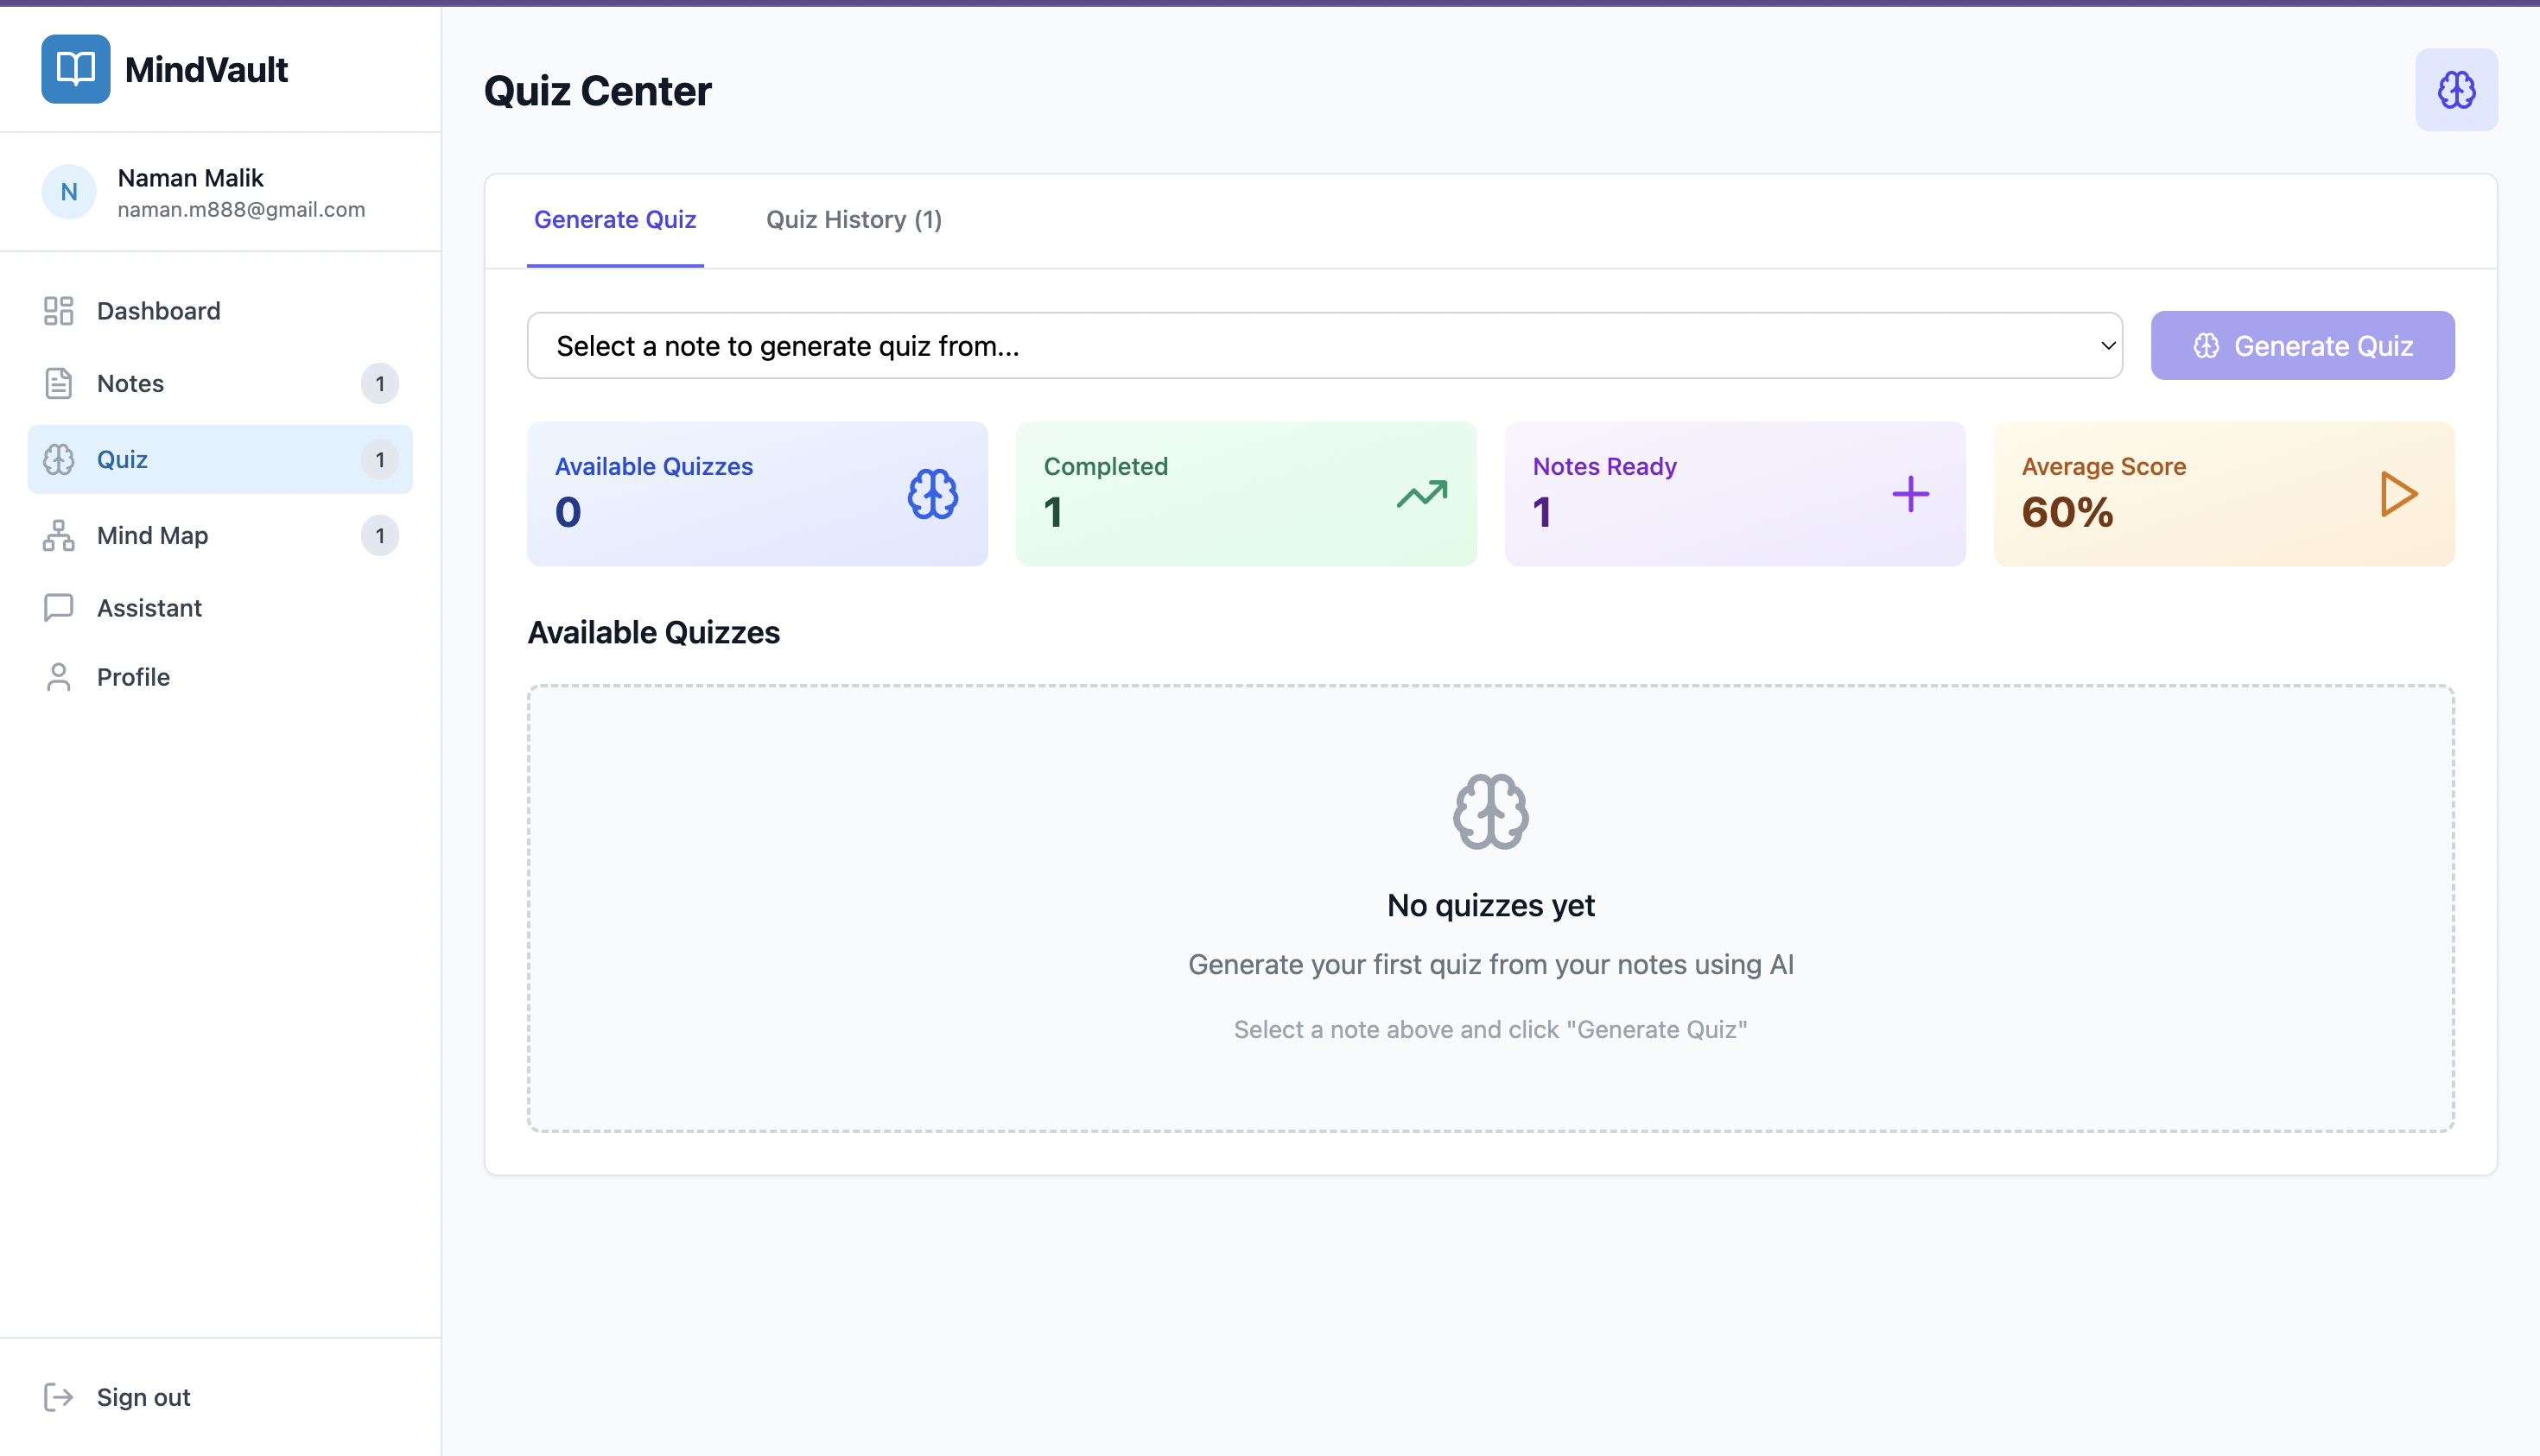Click the Quiz count badge in sidebar

[x=379, y=460]
